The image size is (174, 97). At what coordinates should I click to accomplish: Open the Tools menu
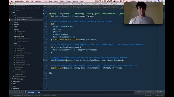click(62, 1)
